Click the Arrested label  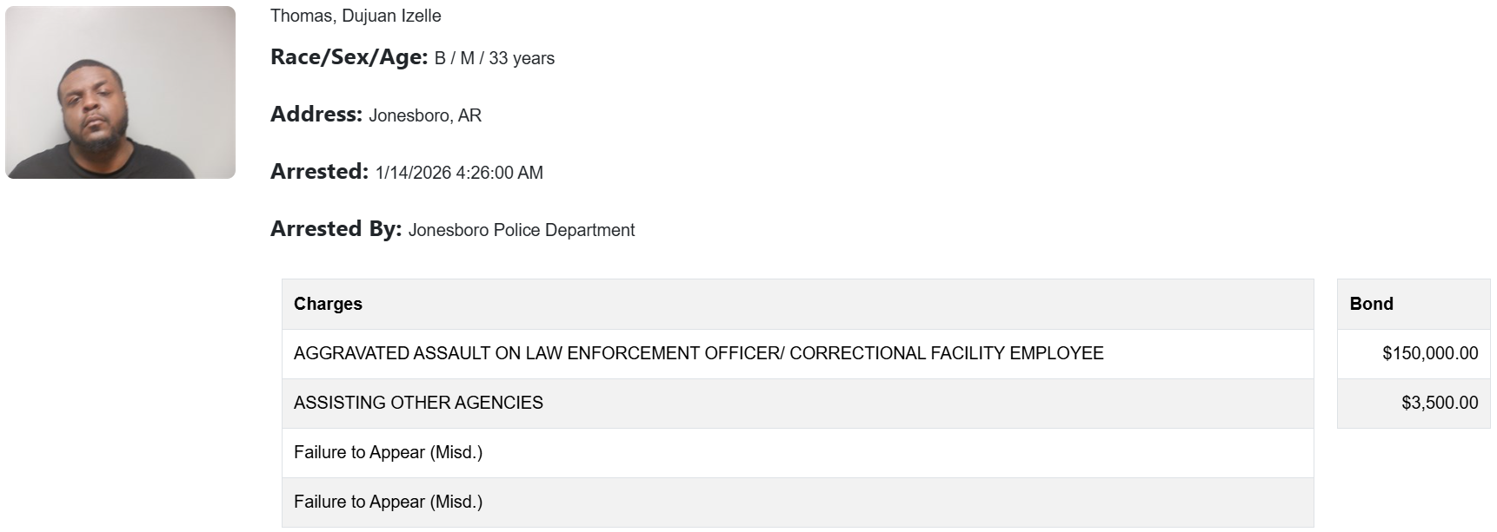tap(319, 172)
